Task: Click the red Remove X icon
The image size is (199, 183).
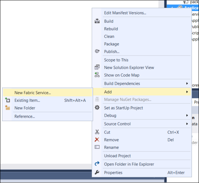Action: click(x=97, y=140)
